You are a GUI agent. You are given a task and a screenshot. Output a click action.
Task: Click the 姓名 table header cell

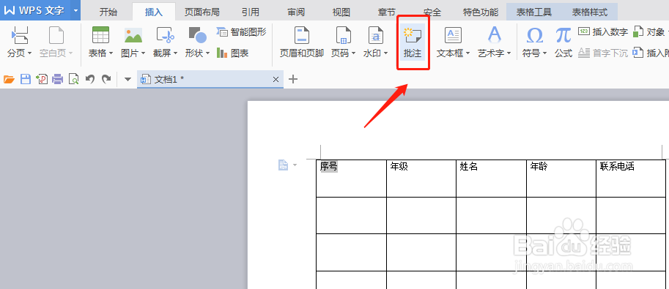491,179
